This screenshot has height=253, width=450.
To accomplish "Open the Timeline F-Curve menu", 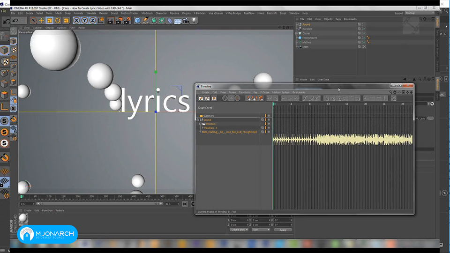I will coord(264,92).
